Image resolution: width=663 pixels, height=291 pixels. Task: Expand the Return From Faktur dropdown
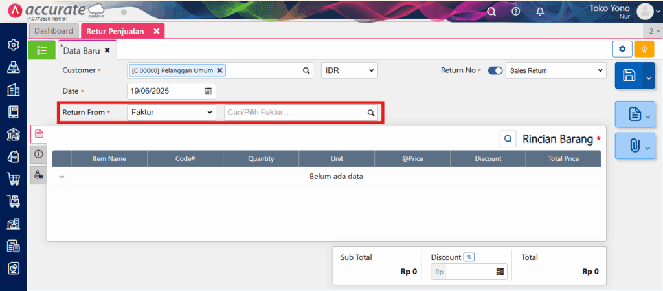tap(172, 113)
